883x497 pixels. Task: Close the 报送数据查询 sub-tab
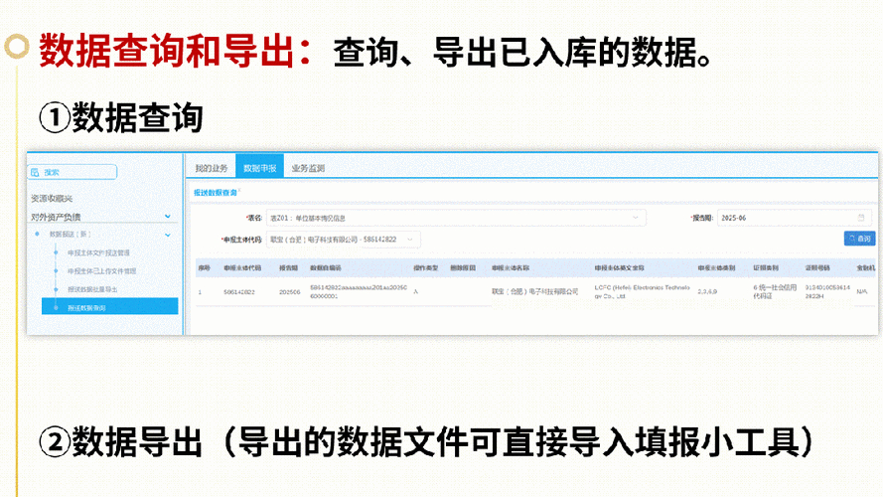pyautogui.click(x=239, y=191)
